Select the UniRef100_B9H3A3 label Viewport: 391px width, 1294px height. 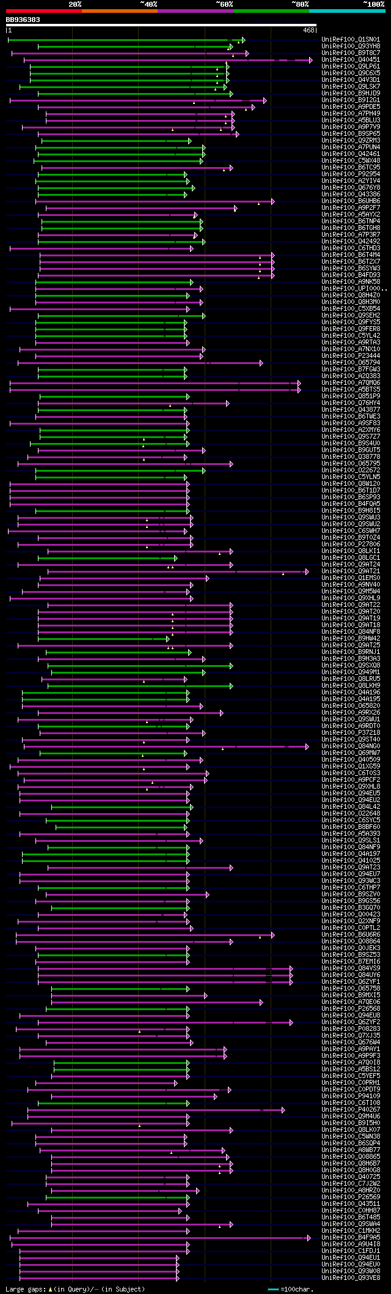351,659
